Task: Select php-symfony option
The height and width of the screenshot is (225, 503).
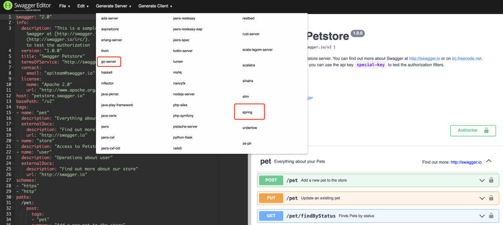Action: [x=183, y=116]
